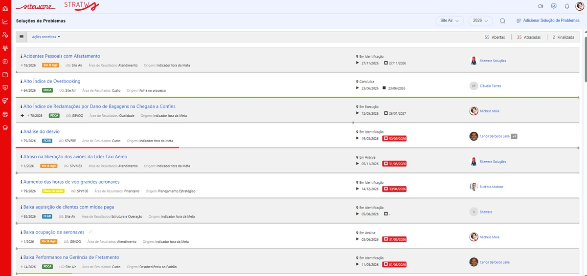Toggle the hamburger list menu button

click(22, 37)
